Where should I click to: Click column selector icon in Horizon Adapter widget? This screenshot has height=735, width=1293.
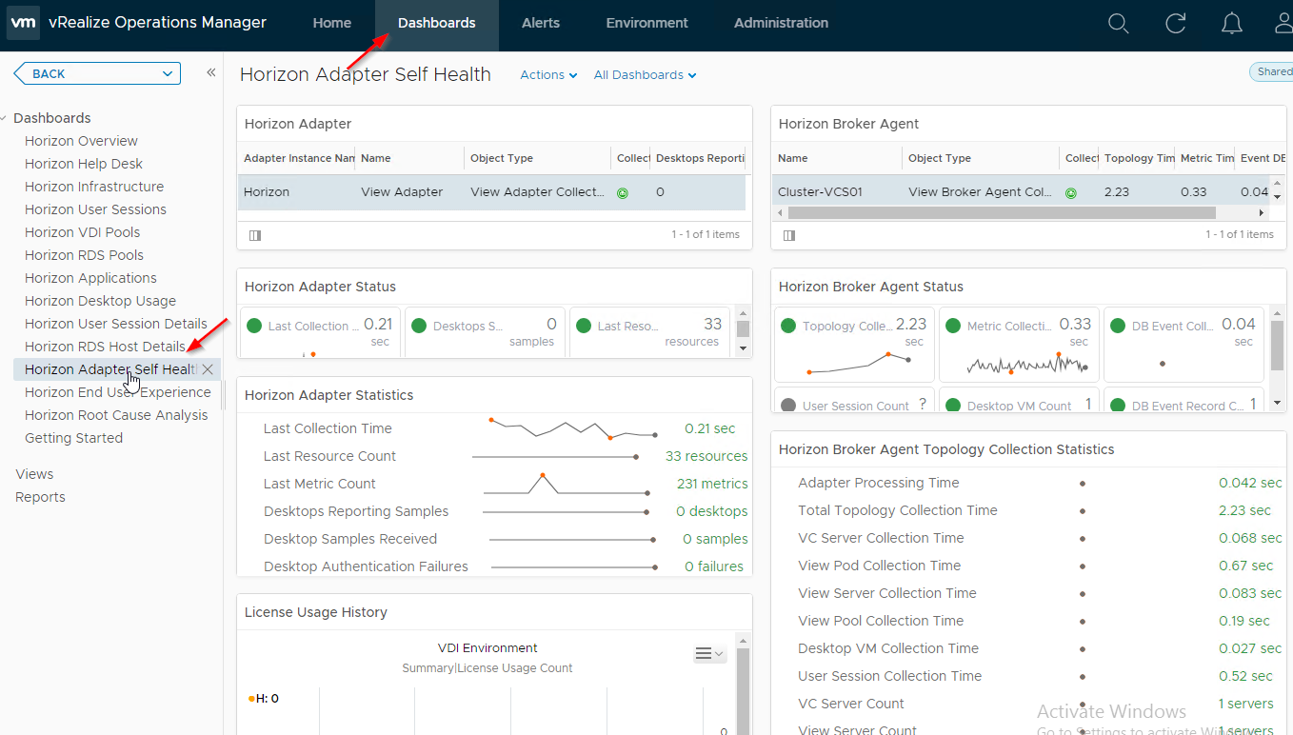point(255,234)
